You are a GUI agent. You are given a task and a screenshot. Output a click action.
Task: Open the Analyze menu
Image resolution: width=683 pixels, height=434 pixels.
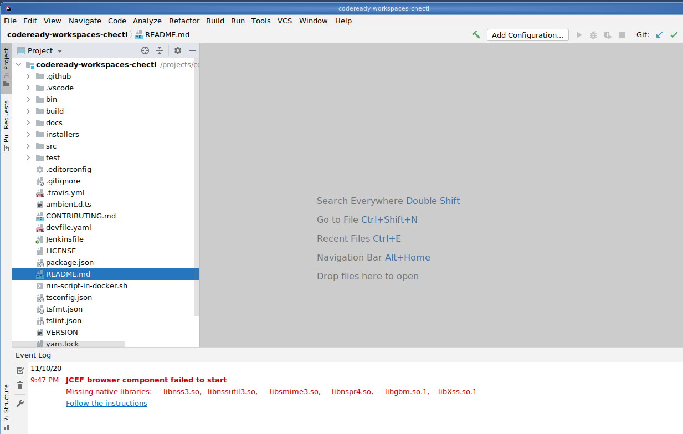[x=147, y=21]
